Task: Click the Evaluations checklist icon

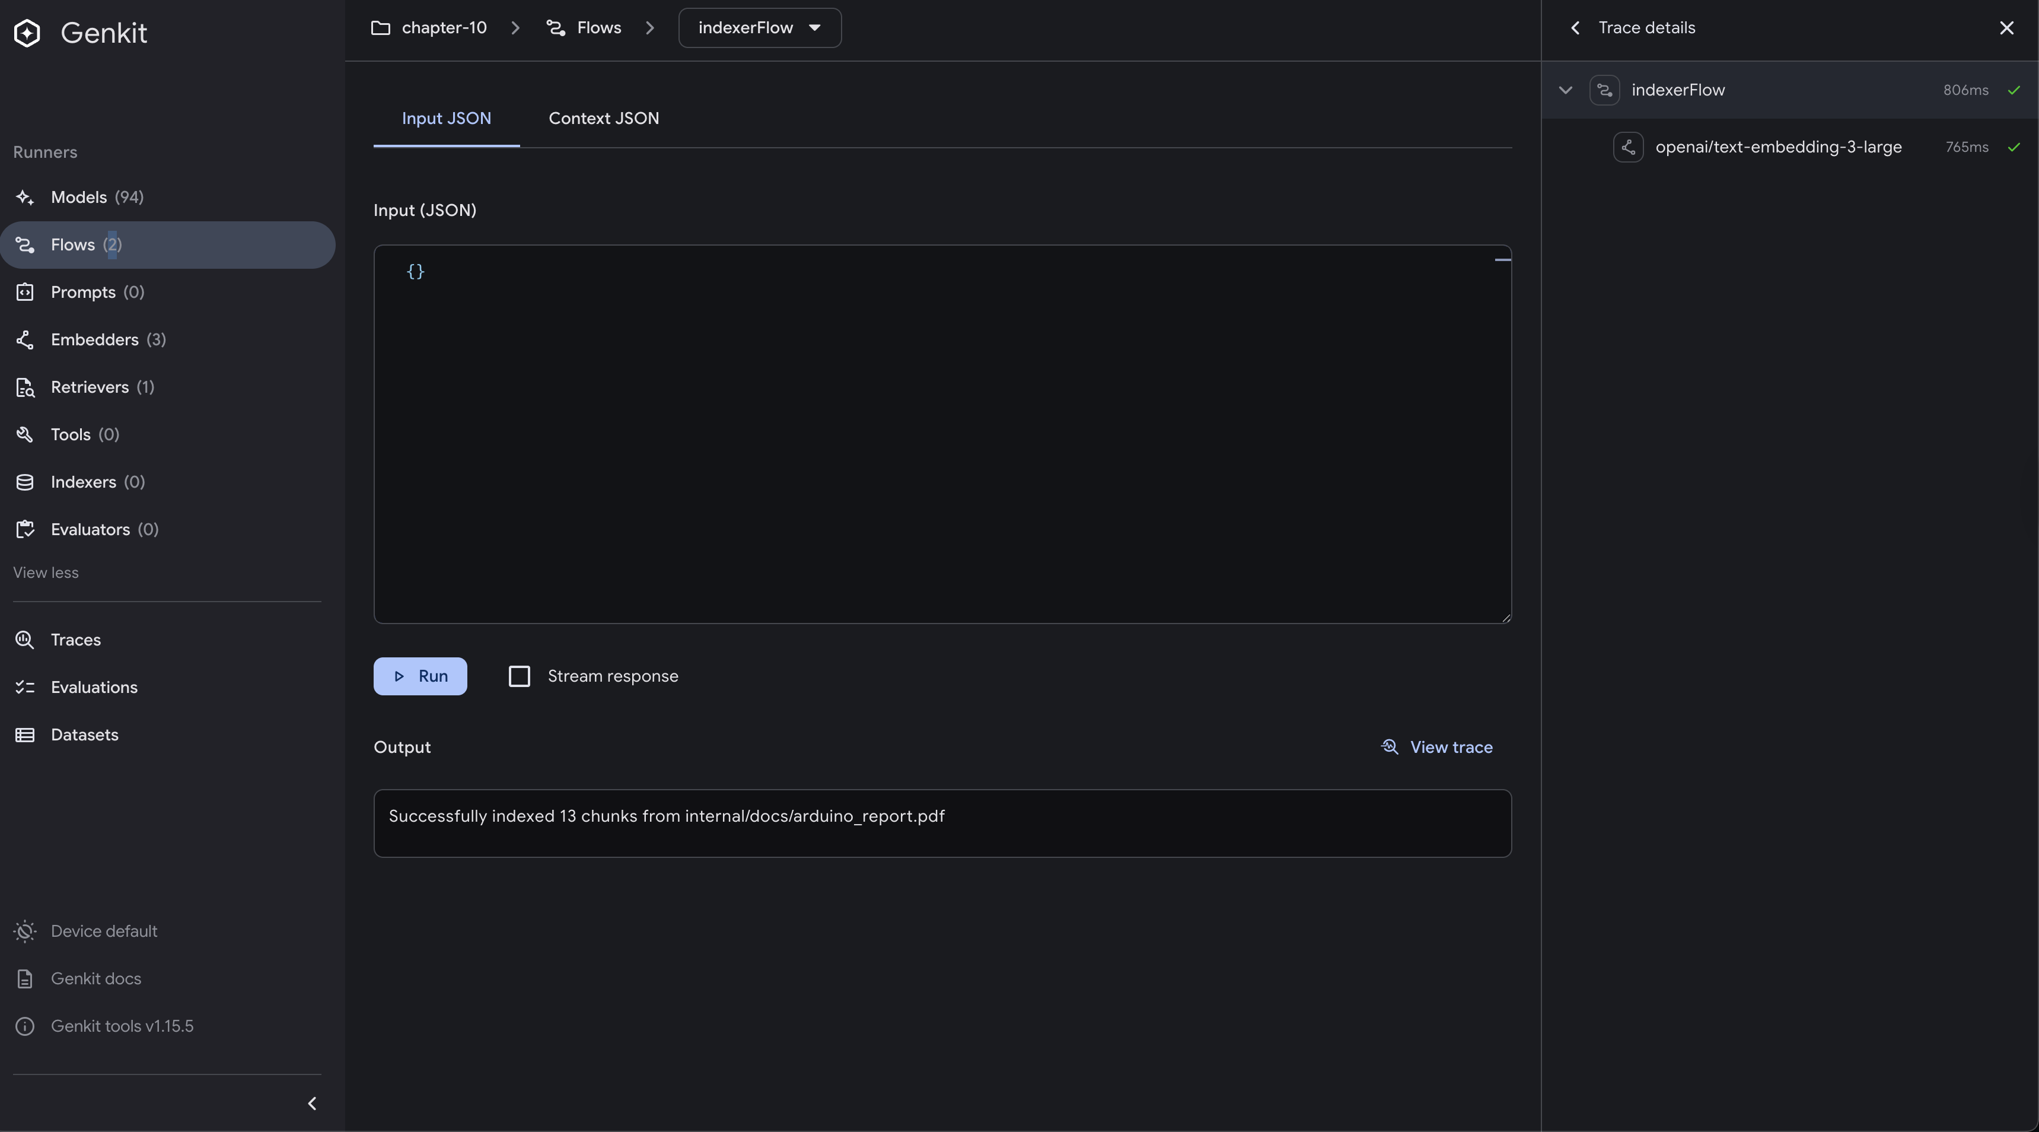Action: click(x=24, y=687)
